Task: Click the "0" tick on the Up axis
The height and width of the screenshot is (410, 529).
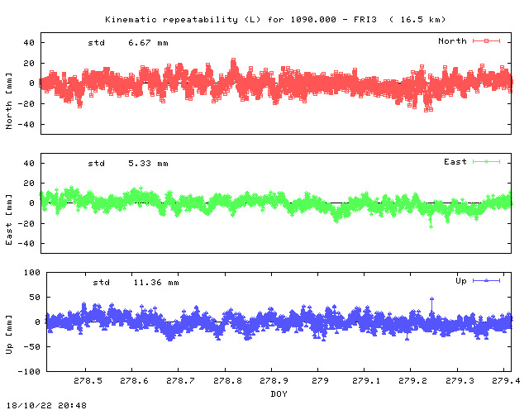Action: (x=37, y=322)
